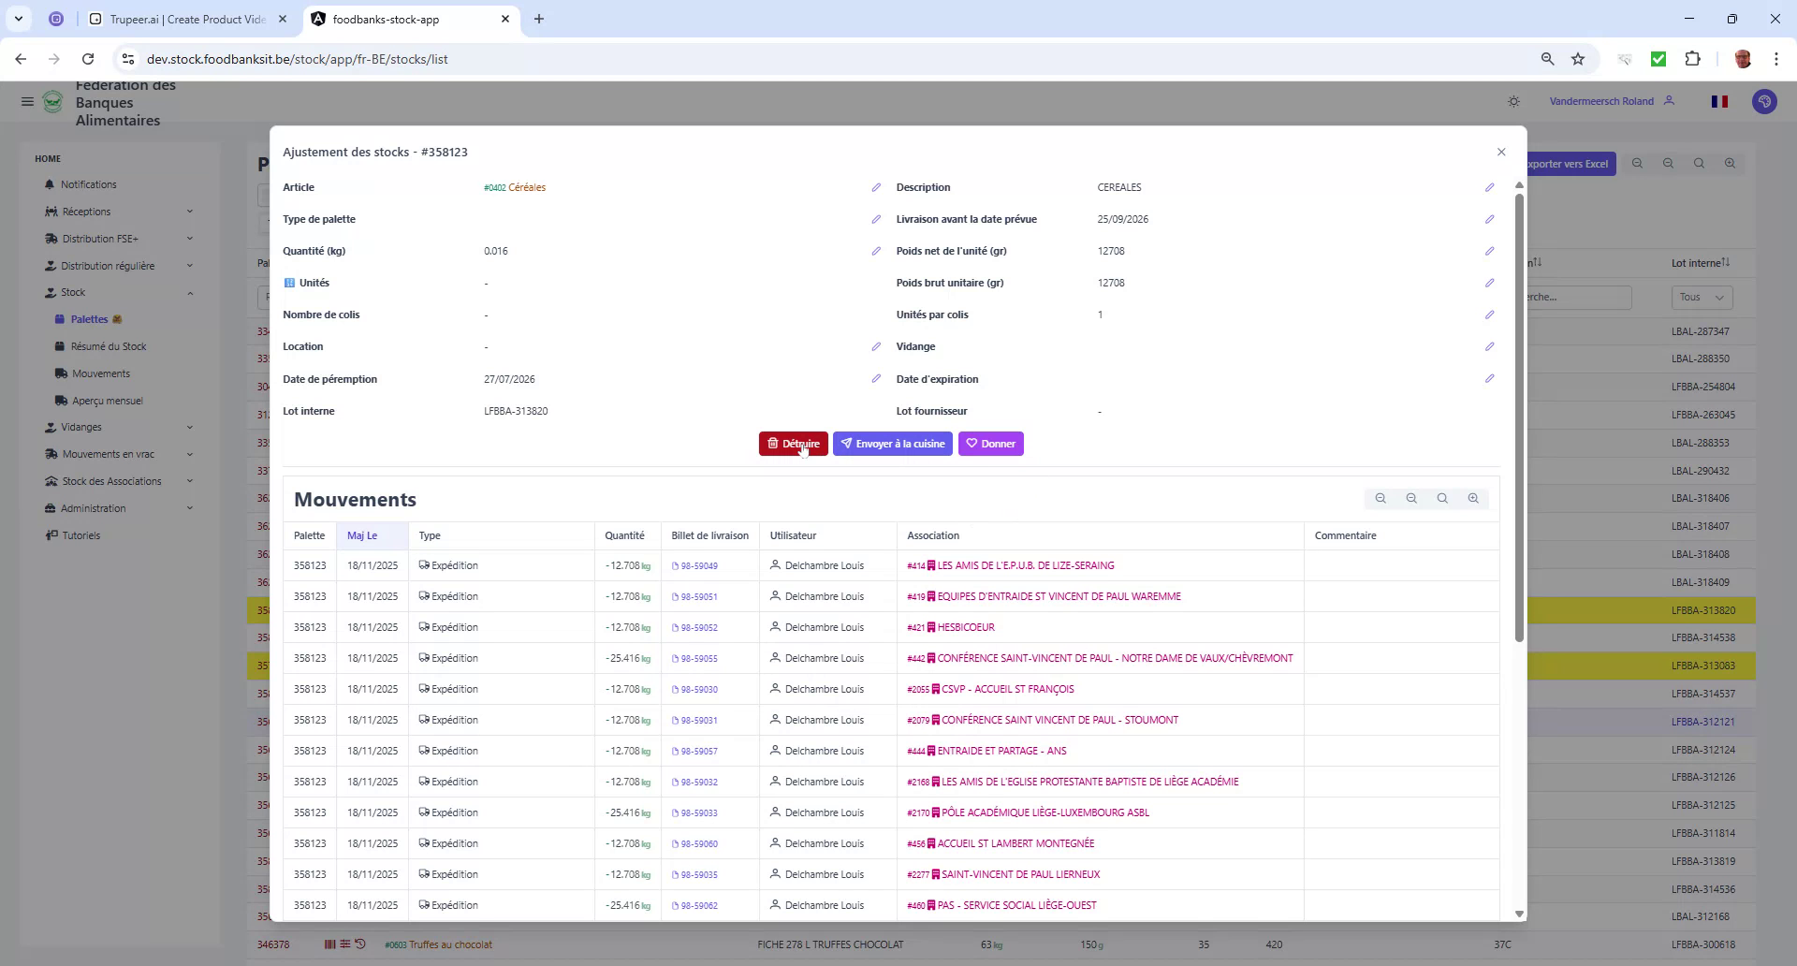Zoom in on the Mouvements table
The width and height of the screenshot is (1797, 966).
coord(1472,498)
